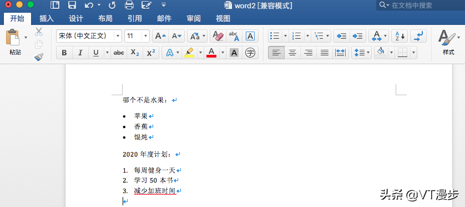Switch to the 引用 tab
Viewport: 465px width, 207px height.
coord(135,19)
